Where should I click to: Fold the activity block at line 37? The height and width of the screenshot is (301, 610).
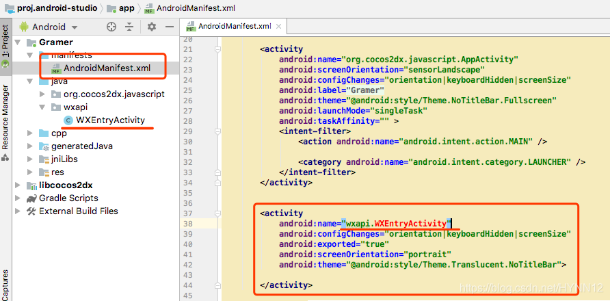pyautogui.click(x=217, y=213)
